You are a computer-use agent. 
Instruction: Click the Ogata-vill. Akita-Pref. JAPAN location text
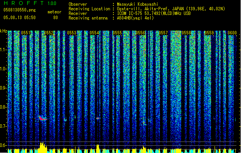(171, 9)
